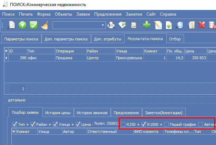The image size is (216, 145).
Task: Uncheck the R1000 checkbox
Action: click(144, 124)
